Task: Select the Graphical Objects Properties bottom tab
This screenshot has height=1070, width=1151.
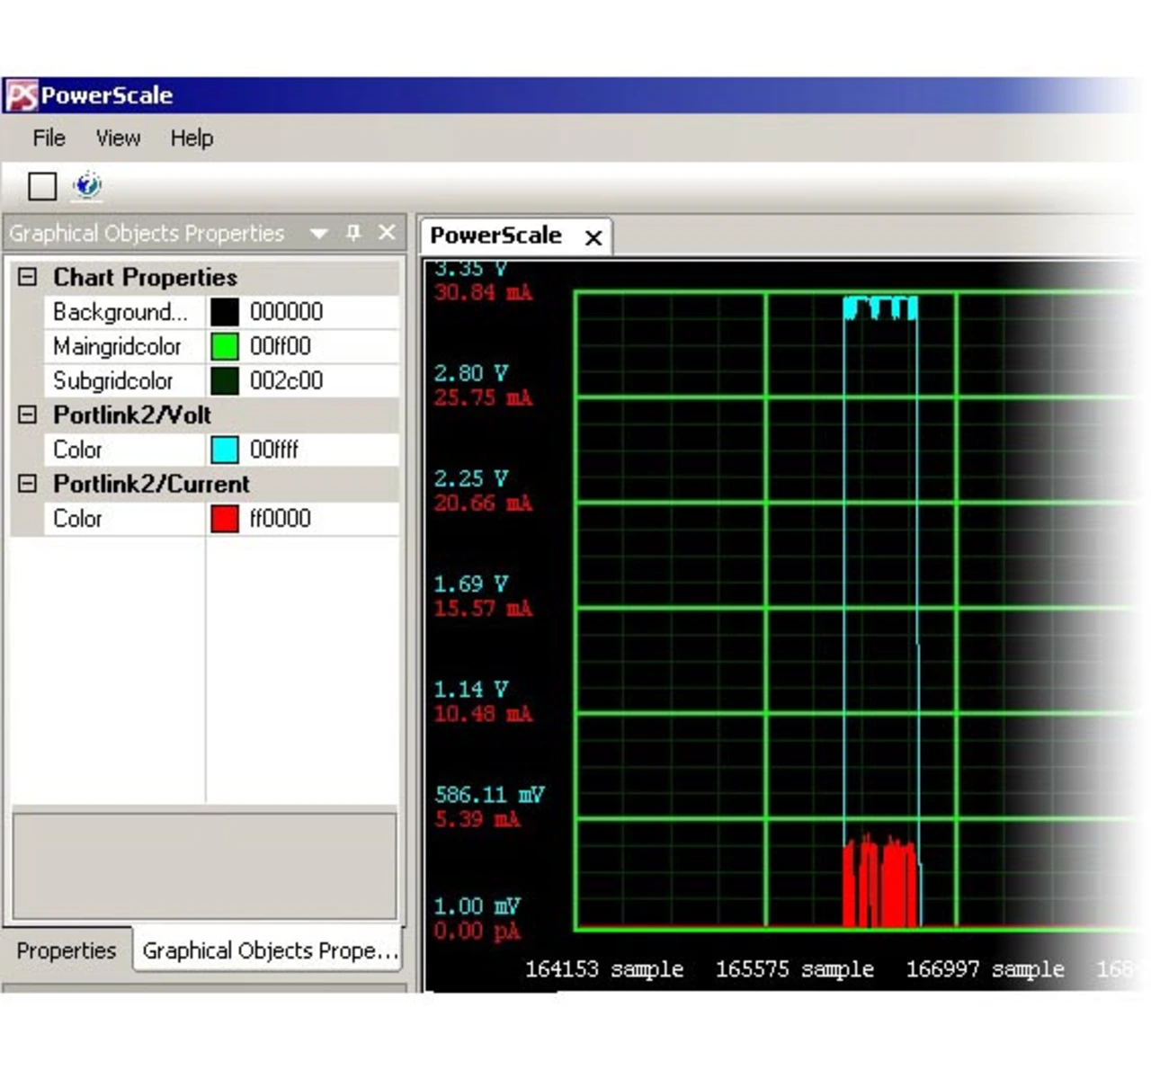Action: (x=269, y=950)
